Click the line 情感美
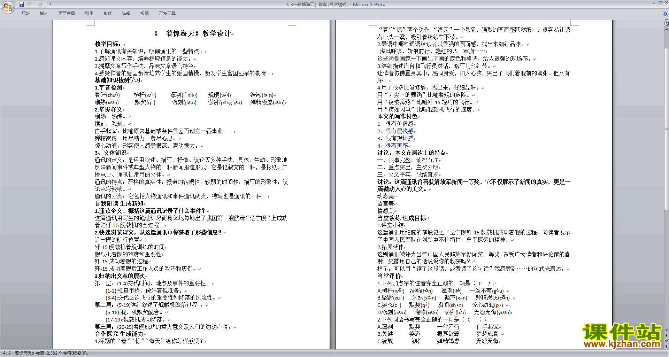The image size is (669, 357). [x=385, y=211]
